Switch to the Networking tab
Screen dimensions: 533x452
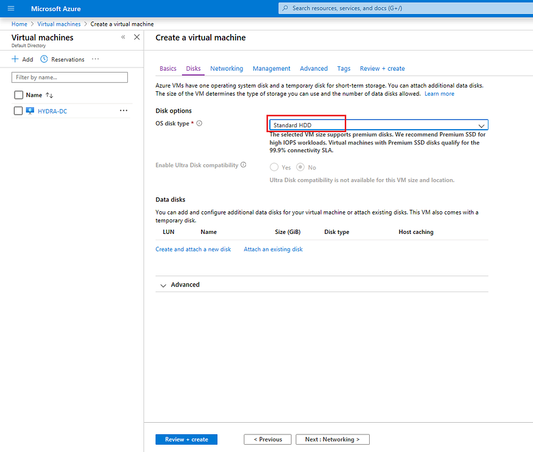coord(227,68)
